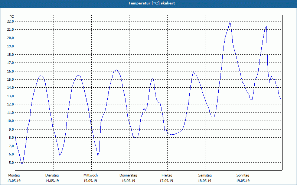Image resolution: width=297 pixels, height=185 pixels.
Task: Click the 'Donnerstag' day label
Action: pos(128,175)
